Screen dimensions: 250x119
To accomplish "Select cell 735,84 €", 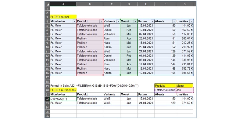I will tap(185, 64).
